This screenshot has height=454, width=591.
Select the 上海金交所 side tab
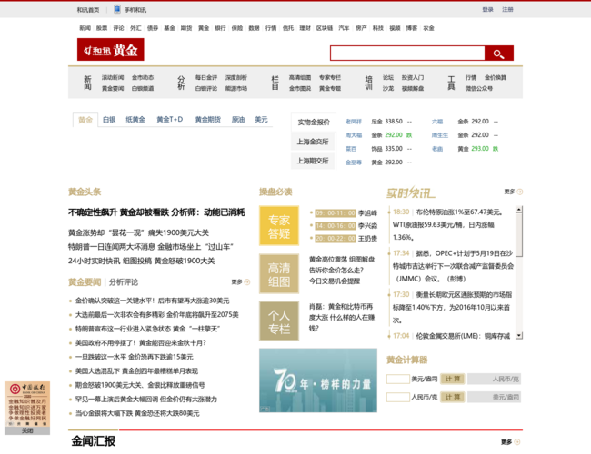[313, 142]
